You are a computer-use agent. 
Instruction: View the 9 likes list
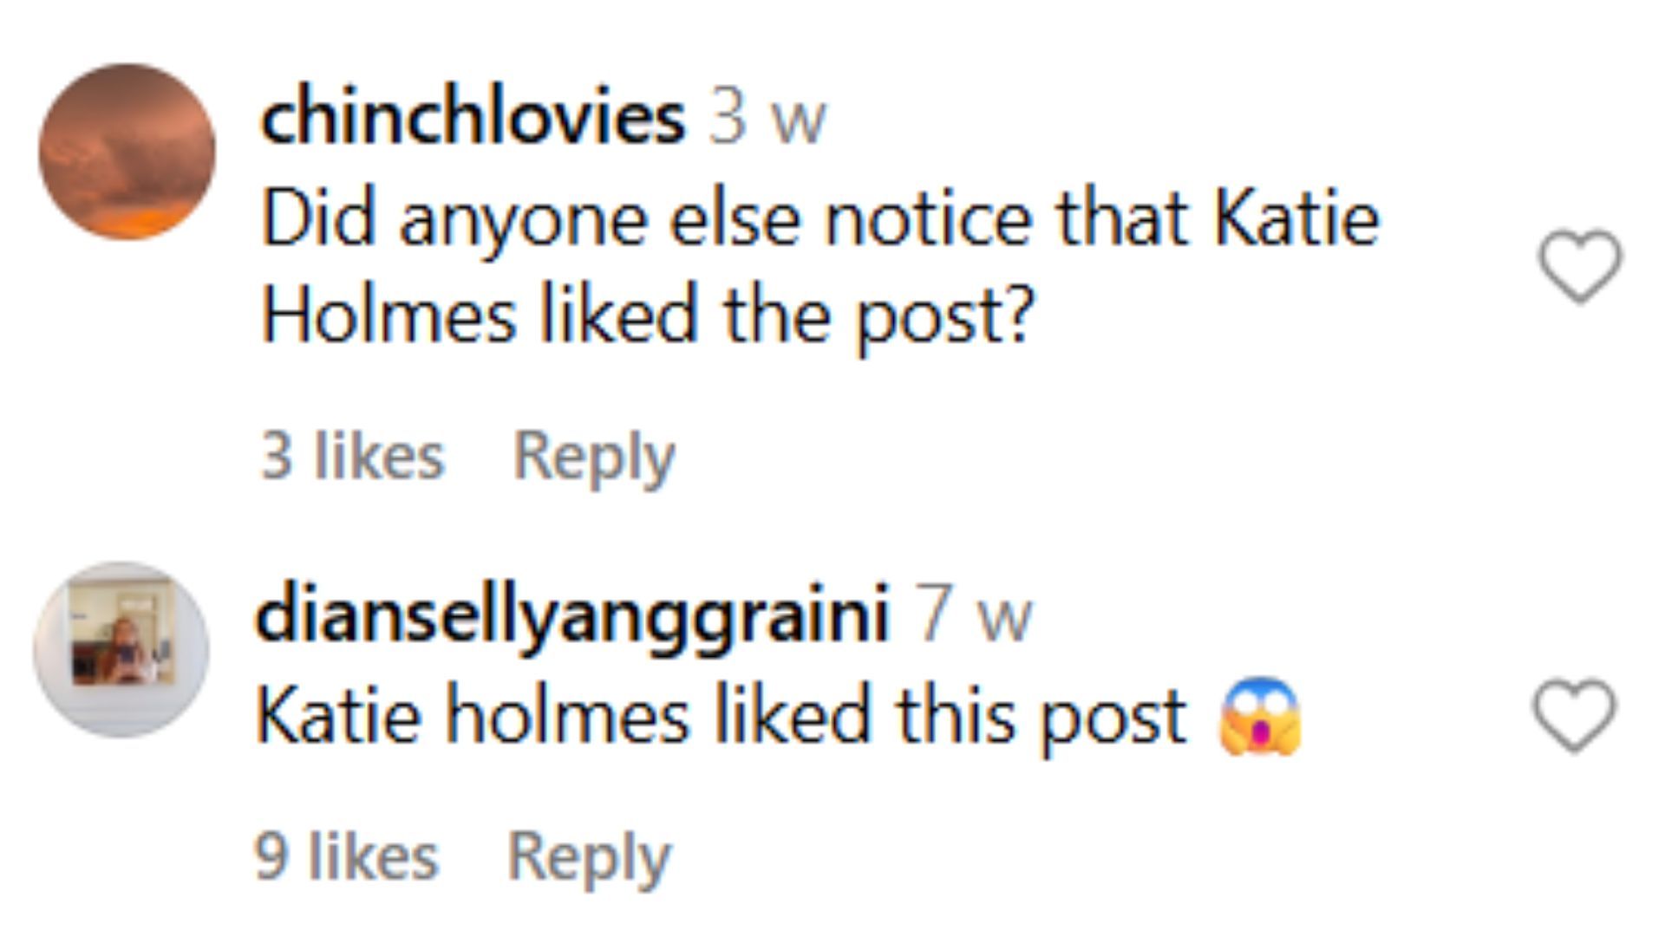point(347,856)
